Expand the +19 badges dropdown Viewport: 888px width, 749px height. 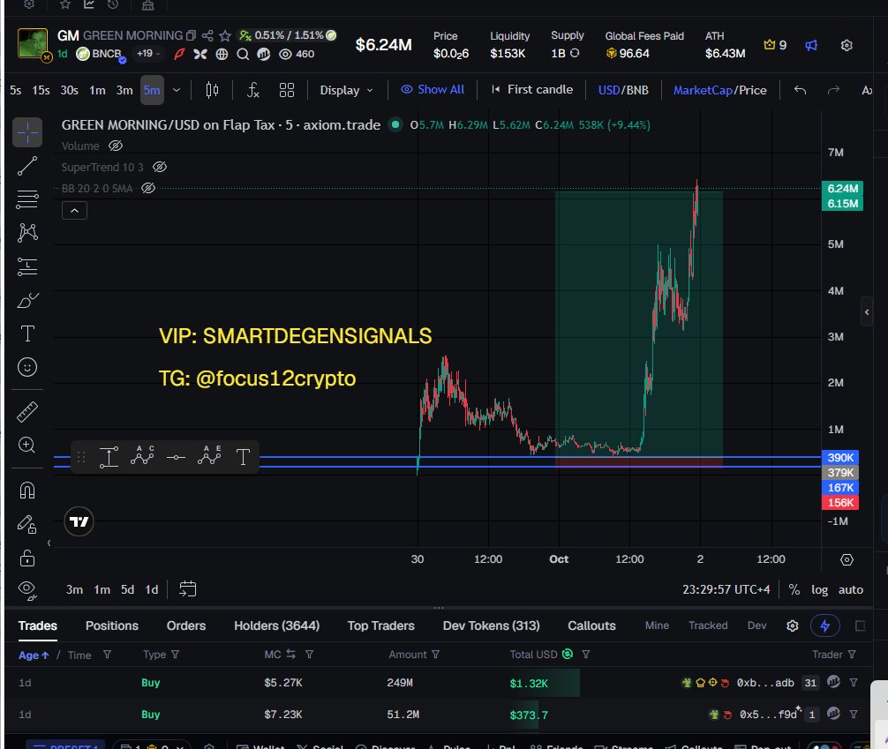(148, 53)
